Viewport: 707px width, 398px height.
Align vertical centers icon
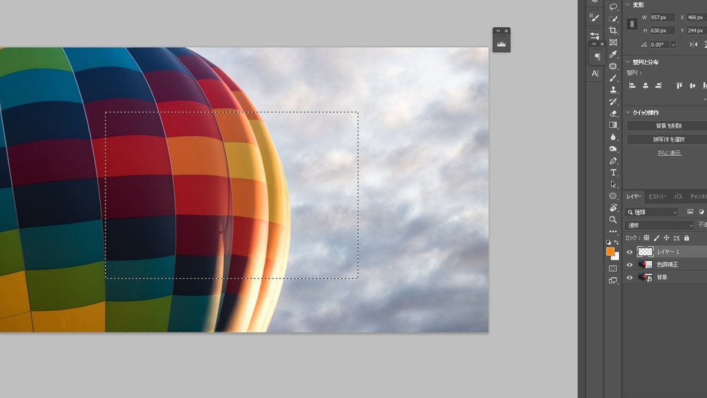click(692, 85)
